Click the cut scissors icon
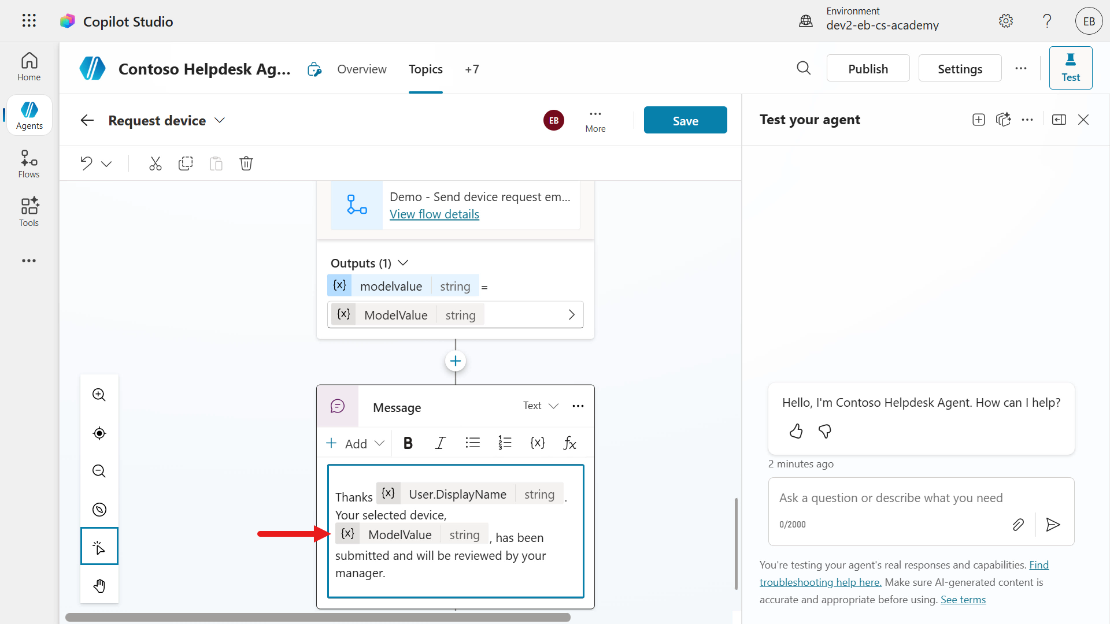Viewport: 1110px width, 624px height. [x=155, y=164]
